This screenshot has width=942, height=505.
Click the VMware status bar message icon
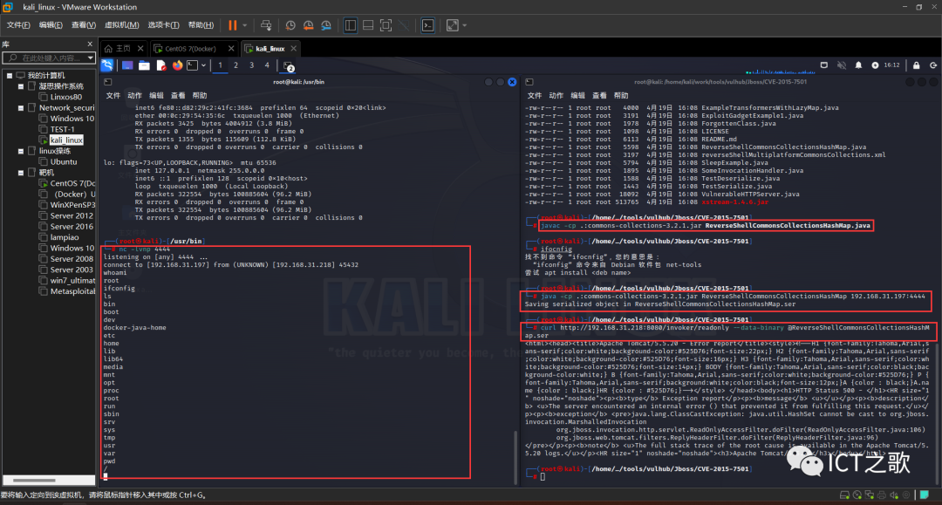(x=924, y=495)
